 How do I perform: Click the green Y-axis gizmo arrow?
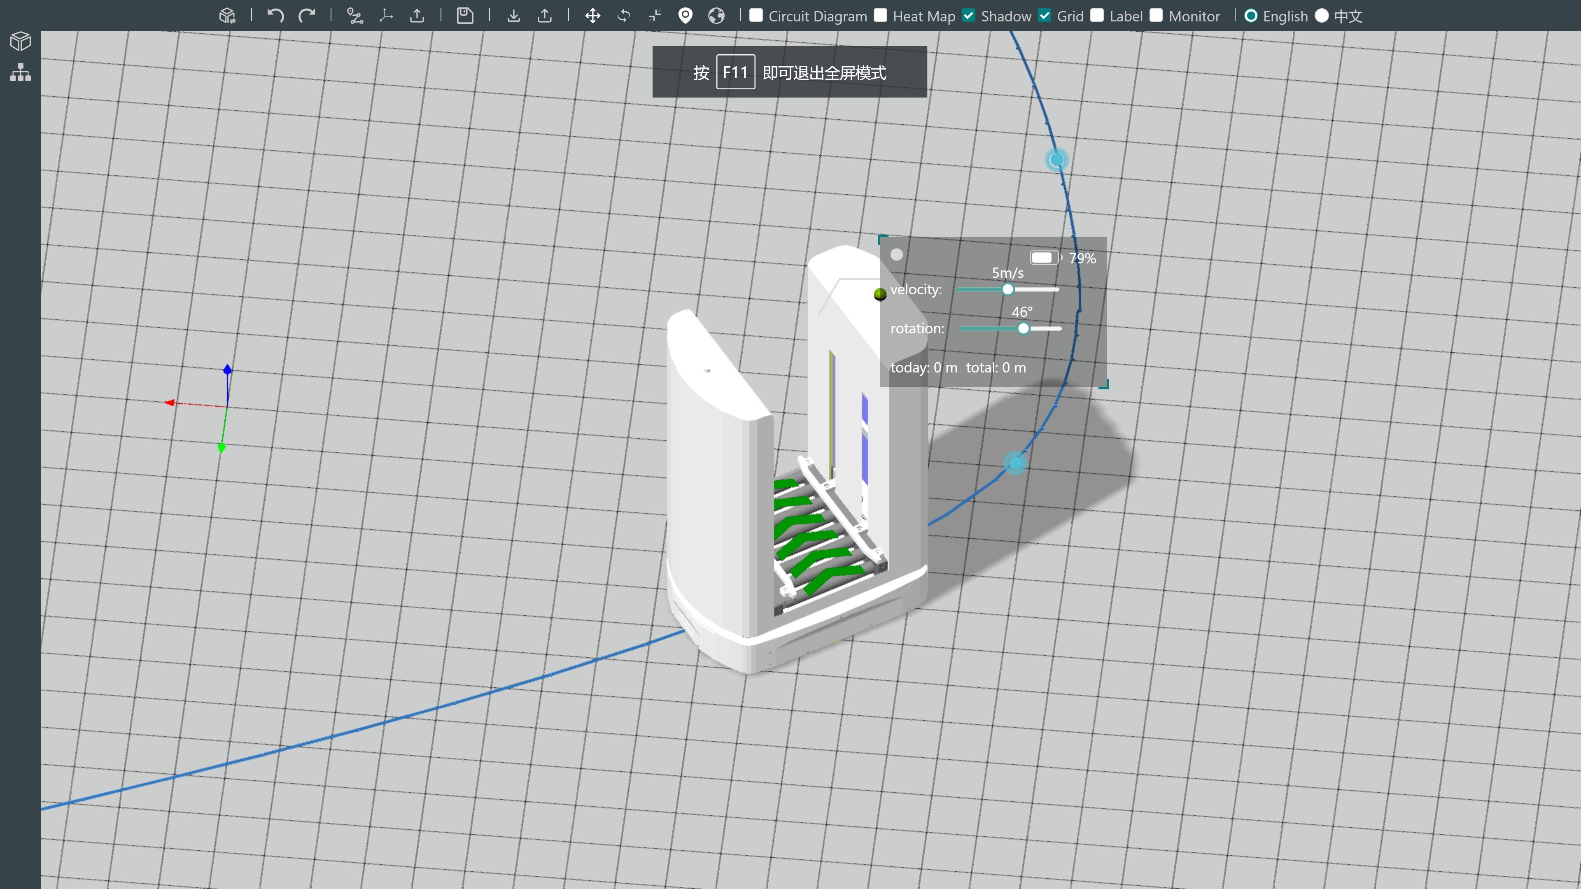222,448
